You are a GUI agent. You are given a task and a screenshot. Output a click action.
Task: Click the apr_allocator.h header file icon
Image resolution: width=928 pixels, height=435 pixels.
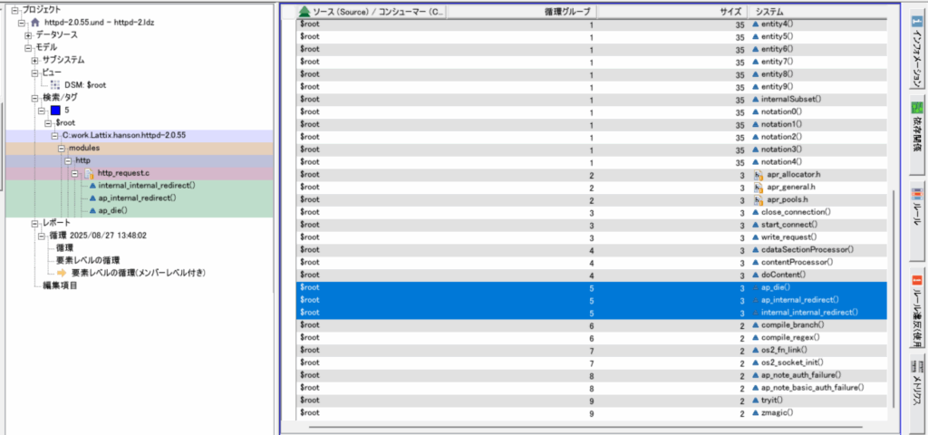[x=758, y=174]
